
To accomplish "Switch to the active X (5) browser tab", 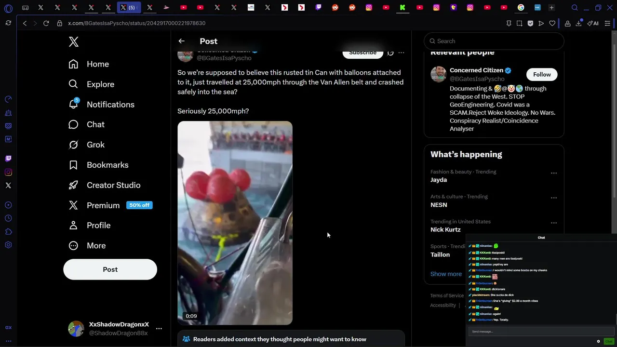I will (x=129, y=8).
